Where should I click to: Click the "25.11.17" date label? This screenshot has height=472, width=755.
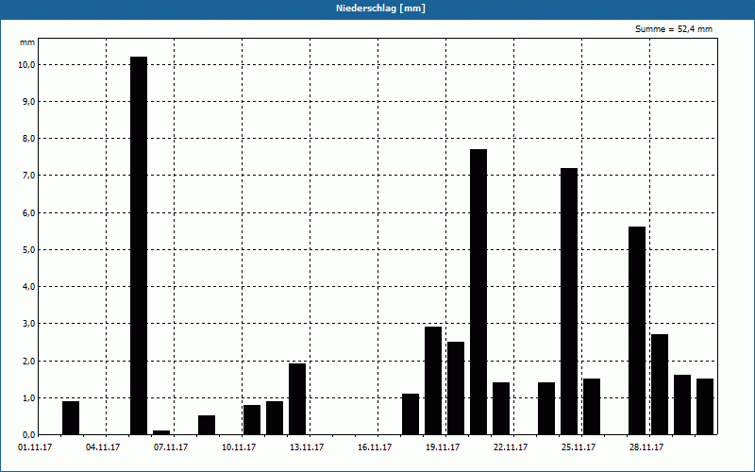click(579, 447)
